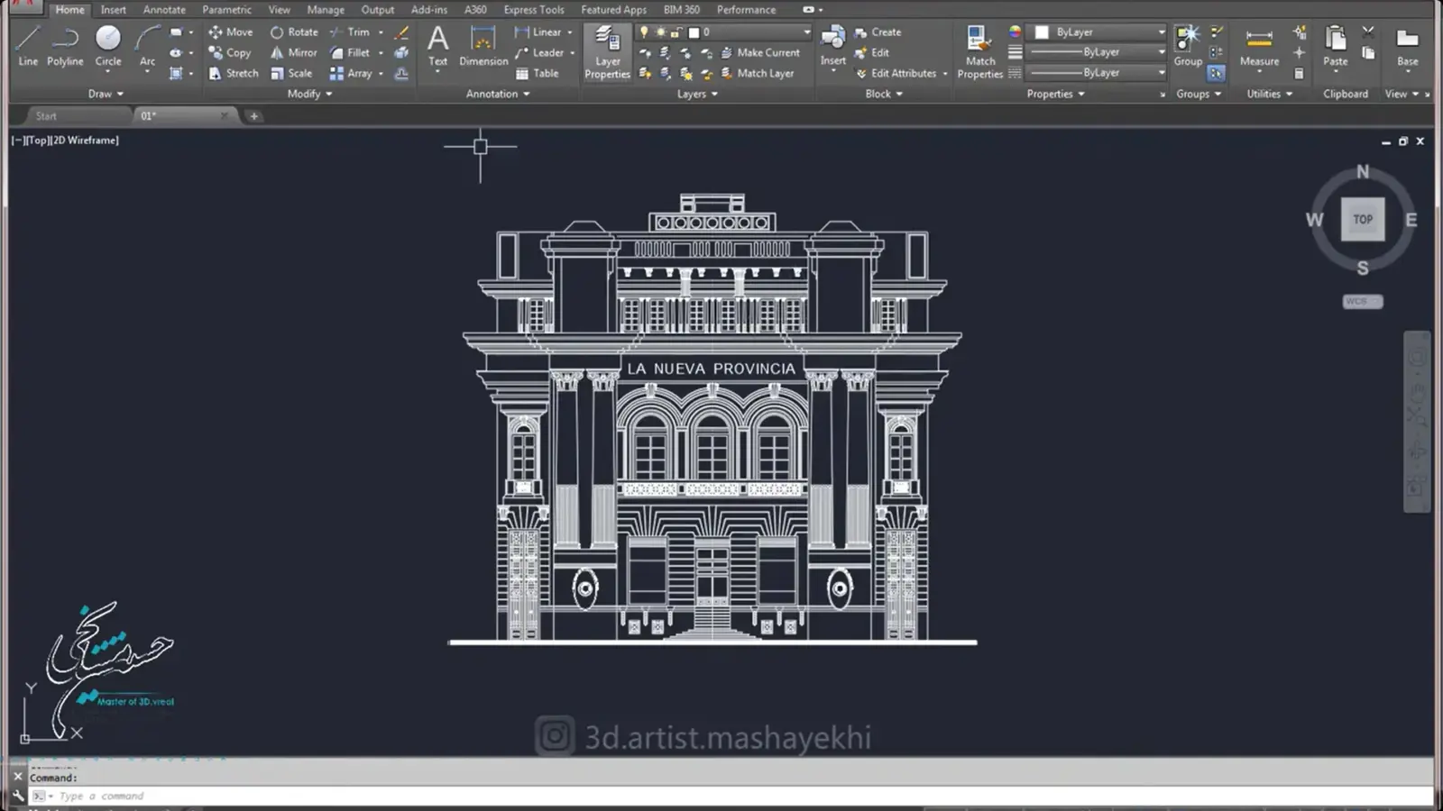The height and width of the screenshot is (811, 1443).
Task: Click Make Current layer button
Action: (759, 52)
